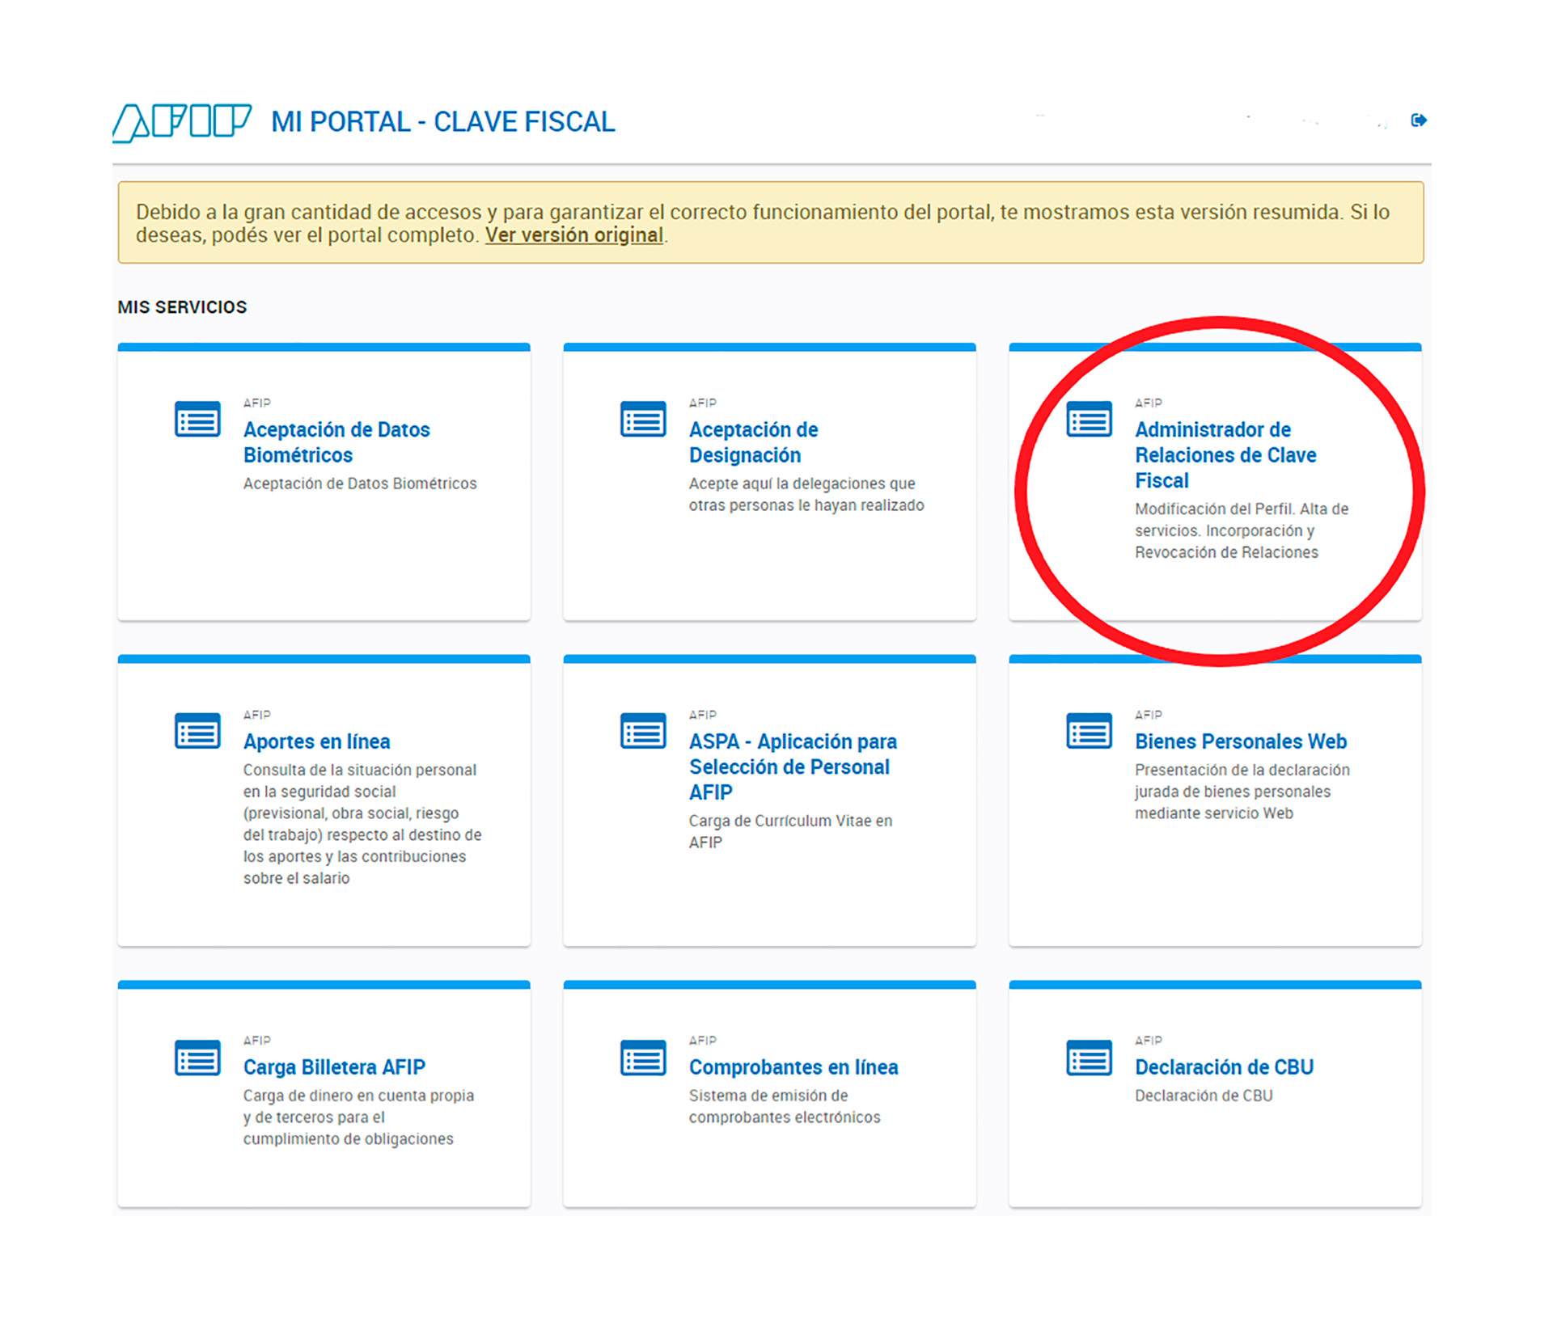The width and height of the screenshot is (1553, 1326).
Task: Click the yellow notice text 'Debido a la gran cantidad'
Action: 762,223
